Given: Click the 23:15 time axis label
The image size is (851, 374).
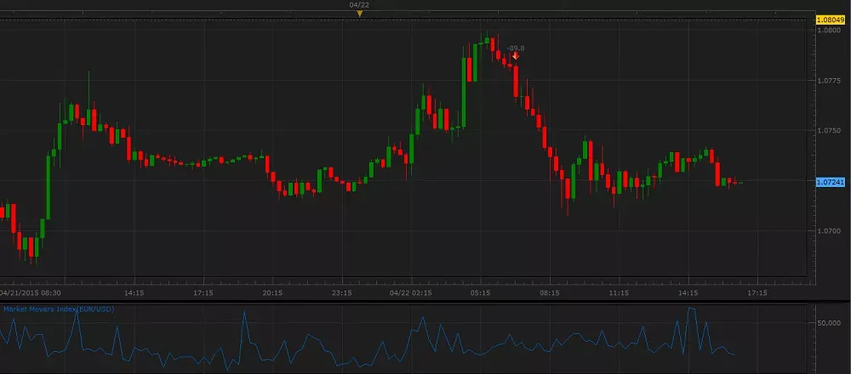Looking at the screenshot, I should pyautogui.click(x=342, y=292).
